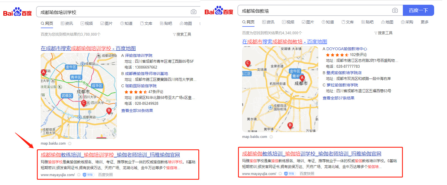Click the camera icon beside 成都瑜伽培训学校 query

(193, 12)
